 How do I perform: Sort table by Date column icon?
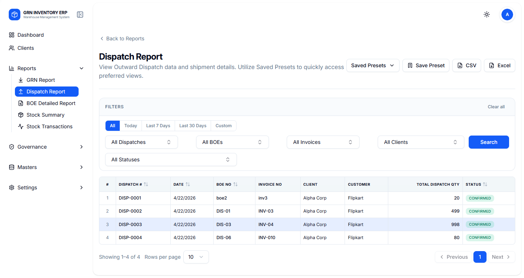coord(188,185)
